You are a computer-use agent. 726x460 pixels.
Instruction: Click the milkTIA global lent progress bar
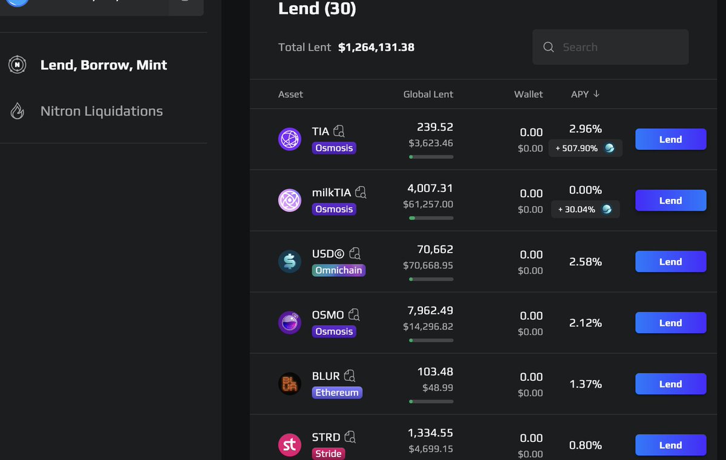pos(431,218)
